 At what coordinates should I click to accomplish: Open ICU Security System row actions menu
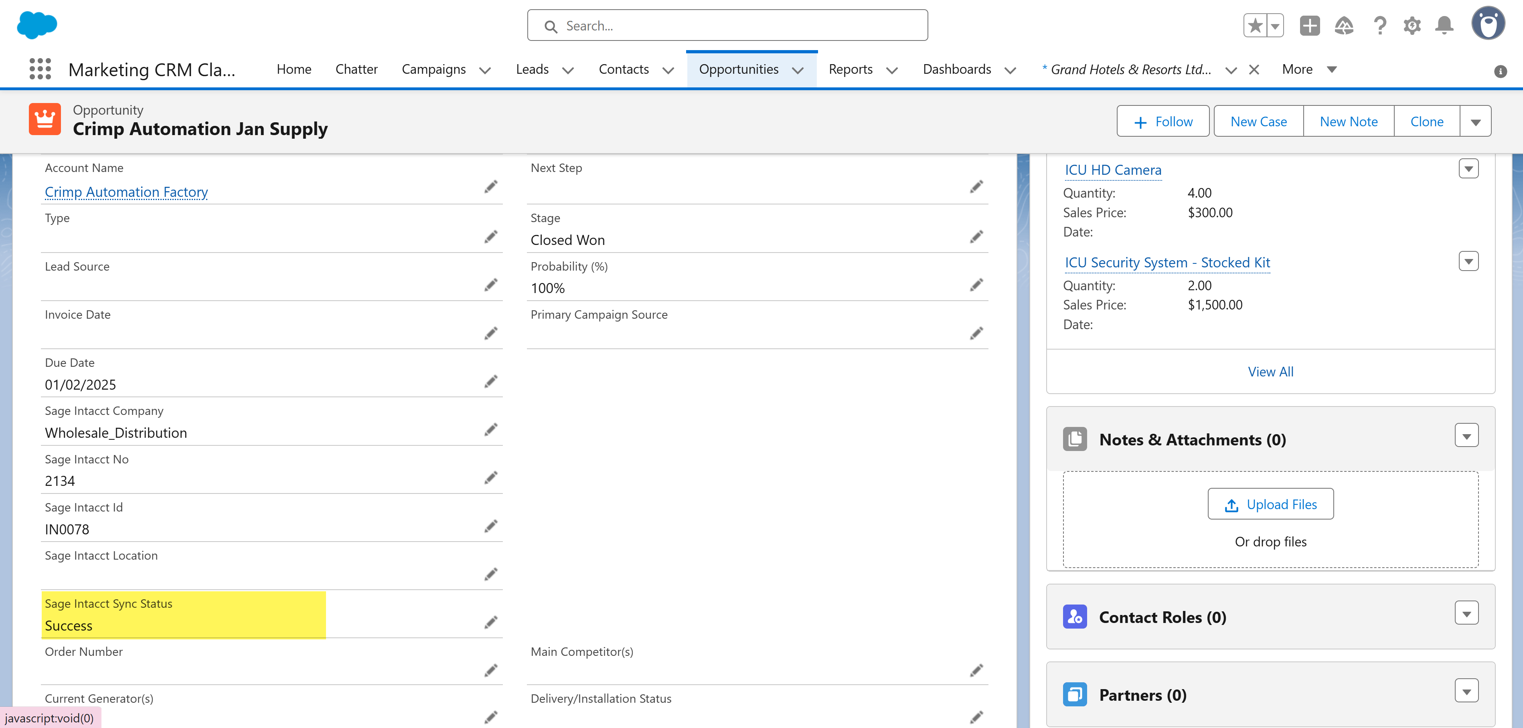pyautogui.click(x=1468, y=261)
